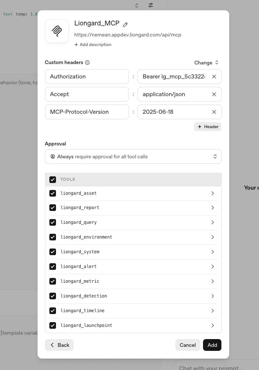Expand liongard_report details chevron
The height and width of the screenshot is (370, 259).
pyautogui.click(x=213, y=208)
